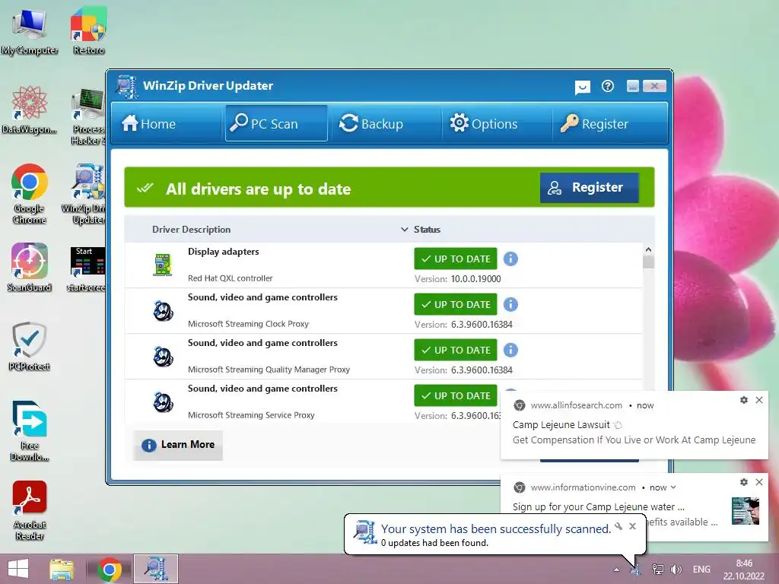Click UP TO DATE badge for Display adapters
Viewport: 779px width, 584px height.
coord(456,259)
